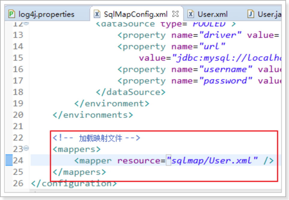The width and height of the screenshot is (289, 200).
Task: Click the "password" attribute value
Action: click(x=226, y=81)
